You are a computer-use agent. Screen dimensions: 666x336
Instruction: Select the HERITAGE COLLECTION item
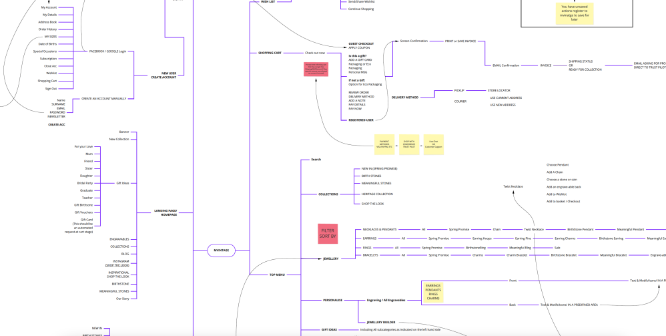pyautogui.click(x=377, y=194)
